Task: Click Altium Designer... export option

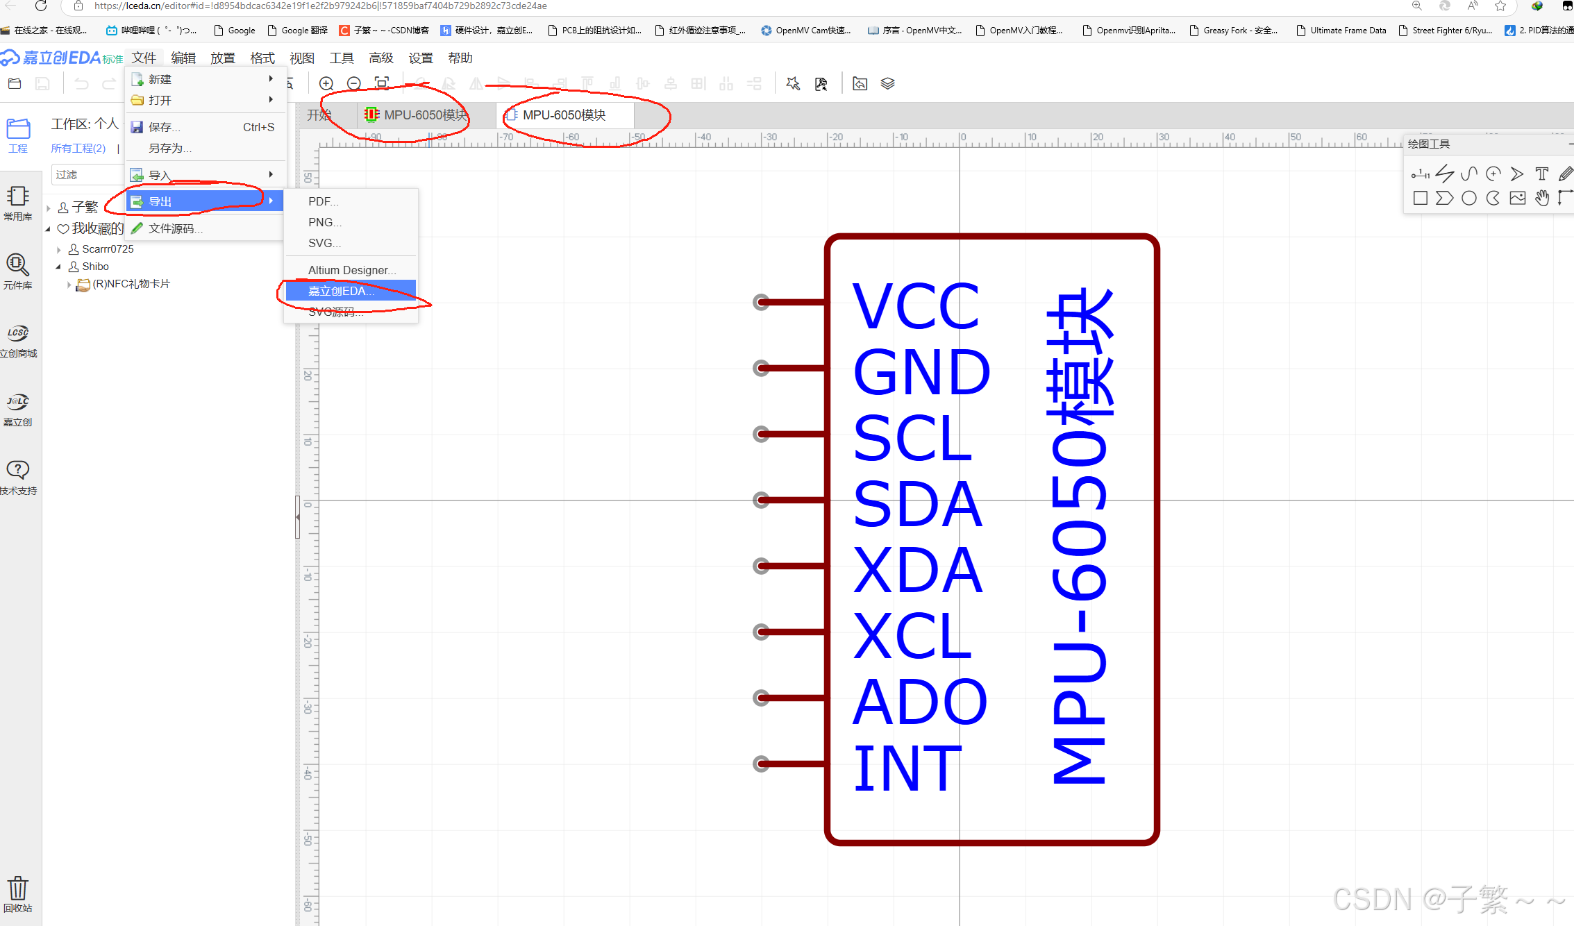Action: [351, 270]
